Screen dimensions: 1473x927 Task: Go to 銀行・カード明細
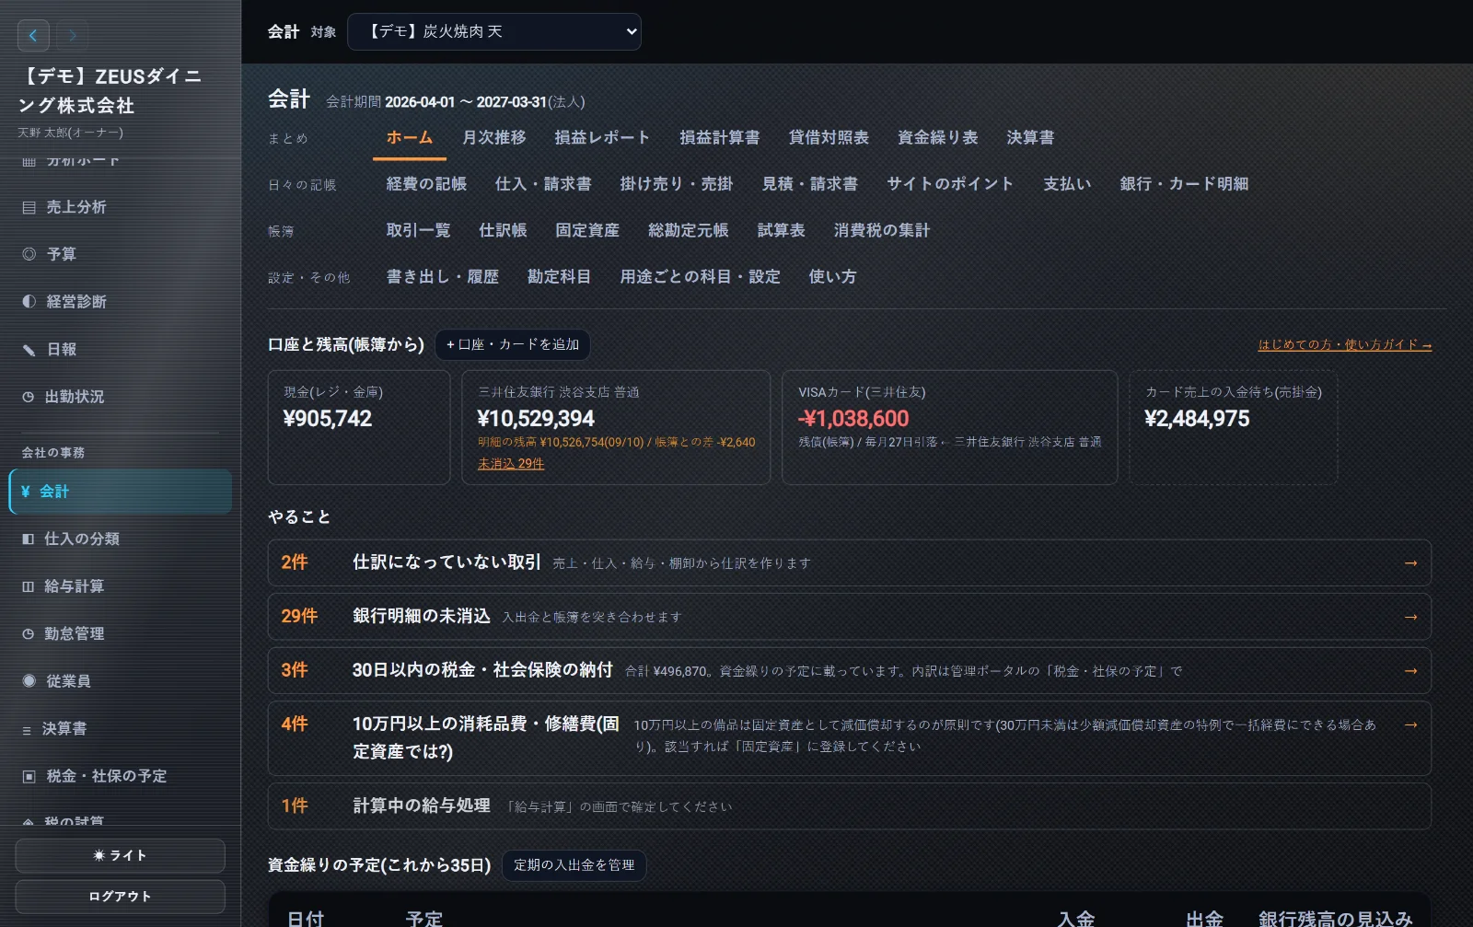click(x=1184, y=184)
